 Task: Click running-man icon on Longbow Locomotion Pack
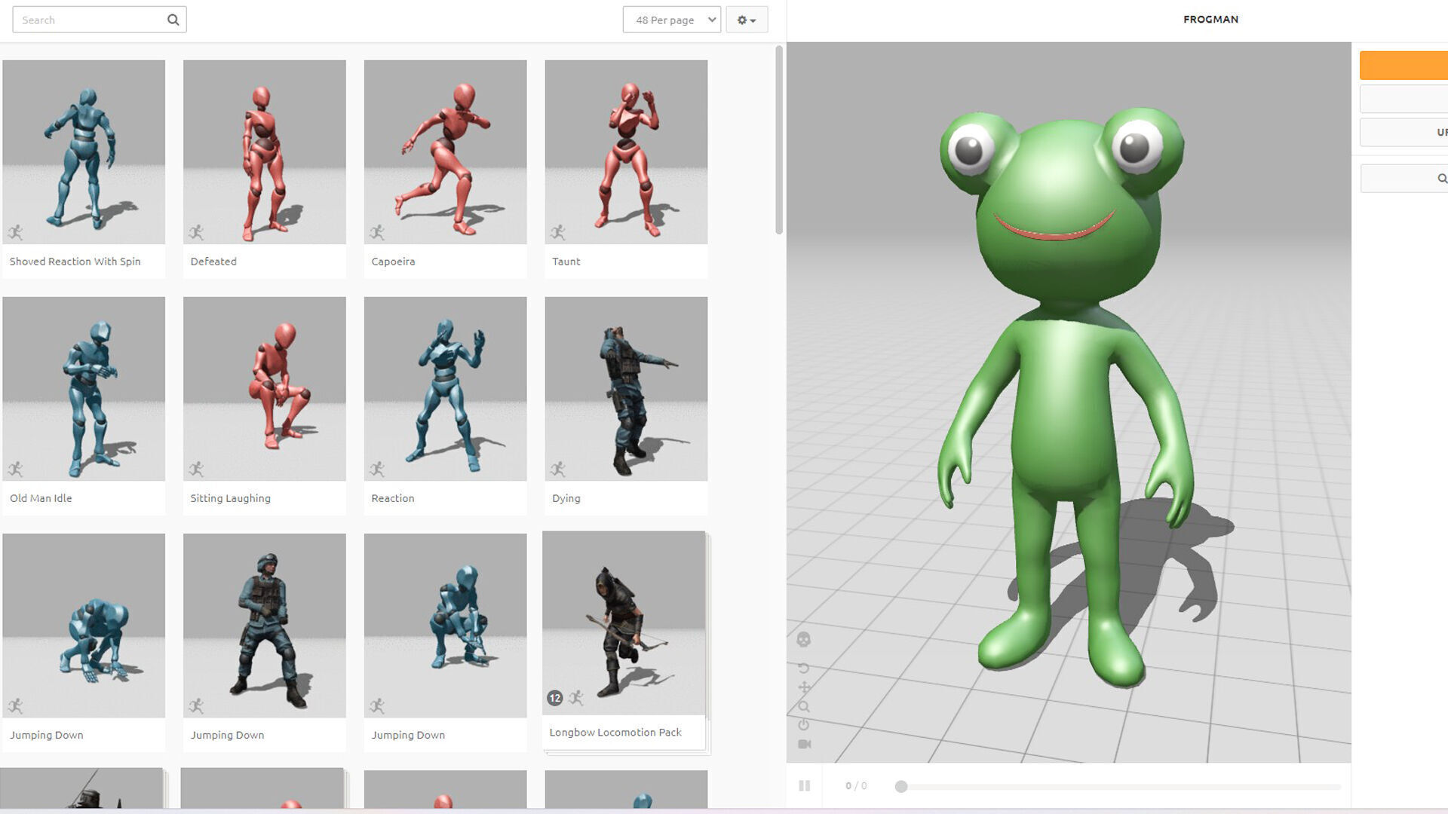[577, 697]
